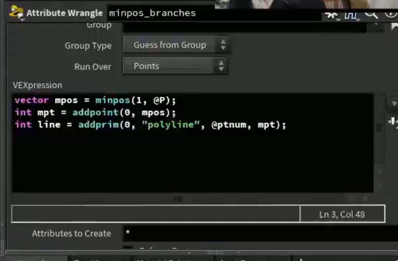Viewport: 398px width, 261px height.
Task: Click the Group selection arrow icon
Action: click(x=394, y=26)
